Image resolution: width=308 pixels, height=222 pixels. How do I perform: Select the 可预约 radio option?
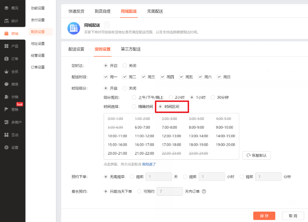coord(139,191)
